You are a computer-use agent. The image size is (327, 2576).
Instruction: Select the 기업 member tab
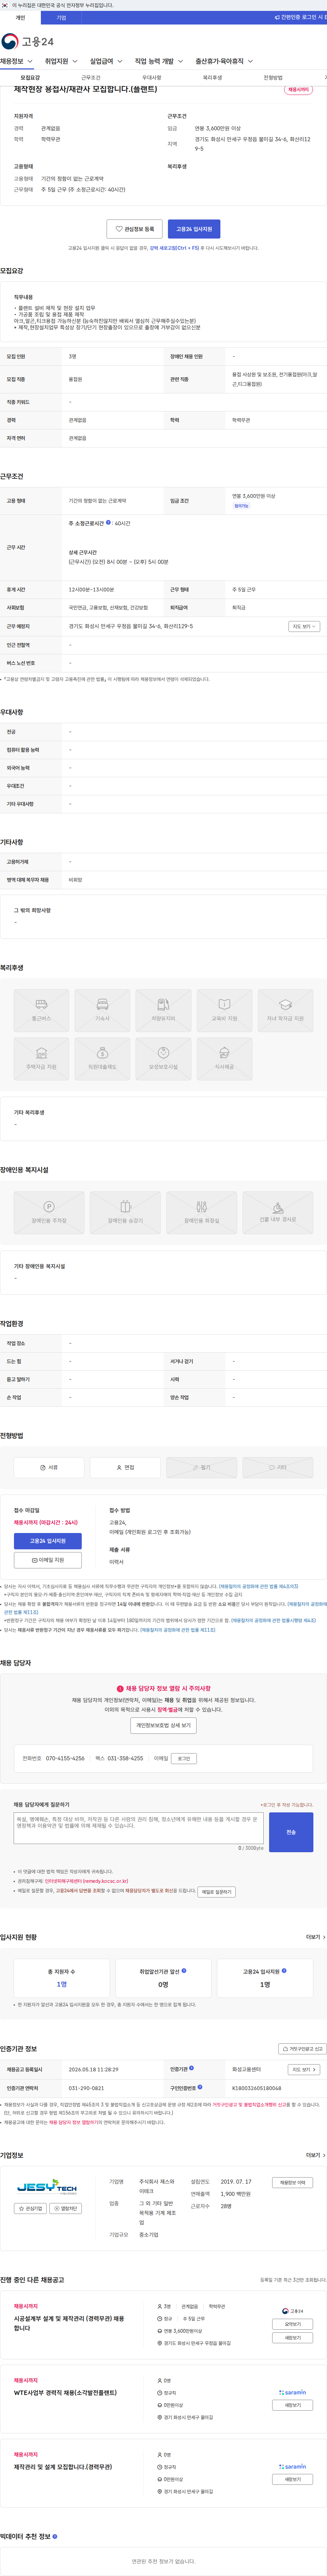point(61,17)
